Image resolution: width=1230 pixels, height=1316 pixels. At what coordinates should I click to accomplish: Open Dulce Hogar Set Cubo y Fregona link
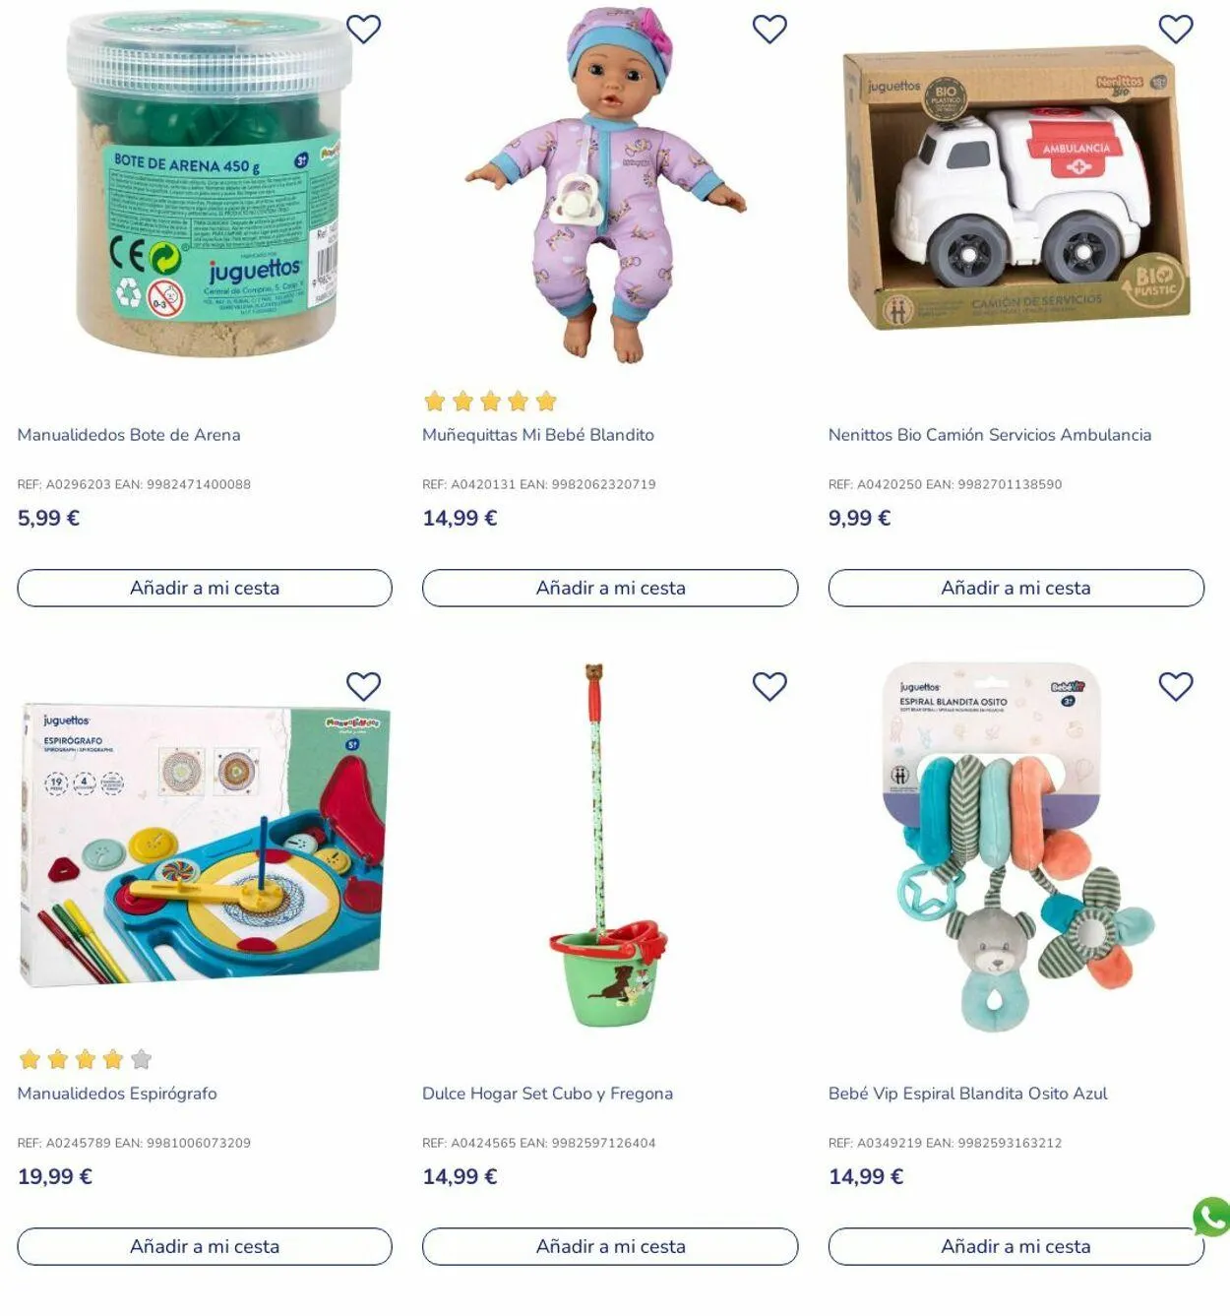pos(547,1094)
